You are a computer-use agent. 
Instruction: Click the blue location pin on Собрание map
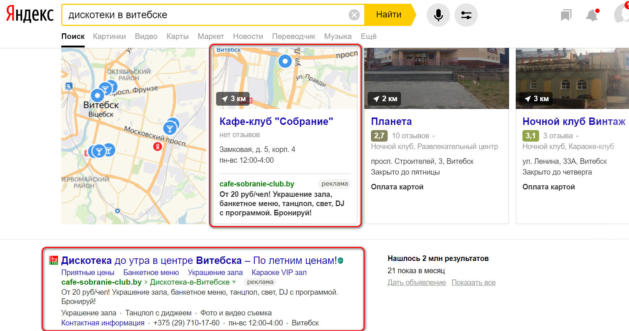click(285, 61)
